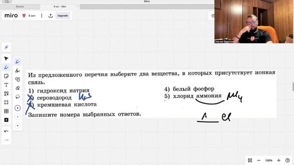Open the more apps plus button
Screen dimensions: 294x165
pos(6,120)
